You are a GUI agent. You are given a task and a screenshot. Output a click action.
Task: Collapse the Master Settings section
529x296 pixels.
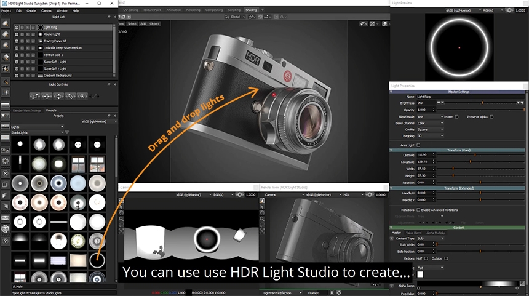(391, 92)
